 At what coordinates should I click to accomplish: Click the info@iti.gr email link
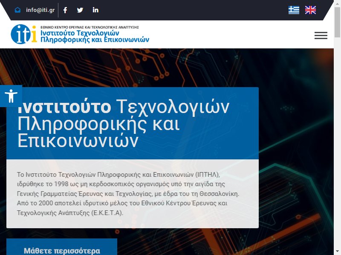click(40, 10)
